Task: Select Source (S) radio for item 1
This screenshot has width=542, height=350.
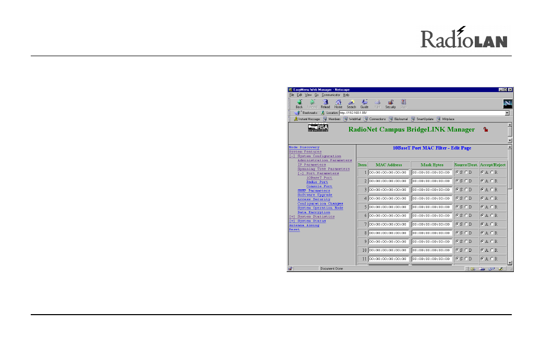Action: point(457,172)
